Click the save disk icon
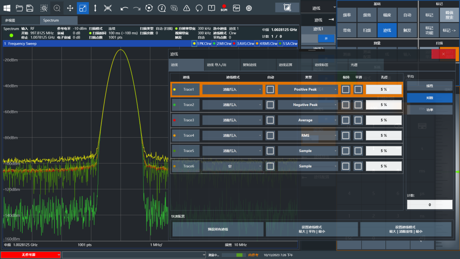This screenshot has height=259, width=460. [30, 8]
